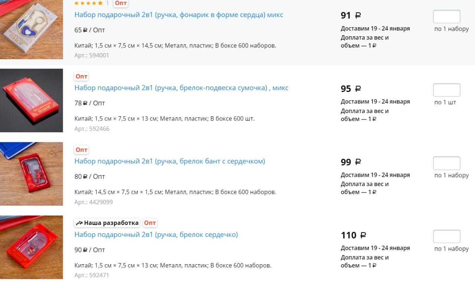
Task: Click the price 110 ₽
Action: pyautogui.click(x=353, y=235)
